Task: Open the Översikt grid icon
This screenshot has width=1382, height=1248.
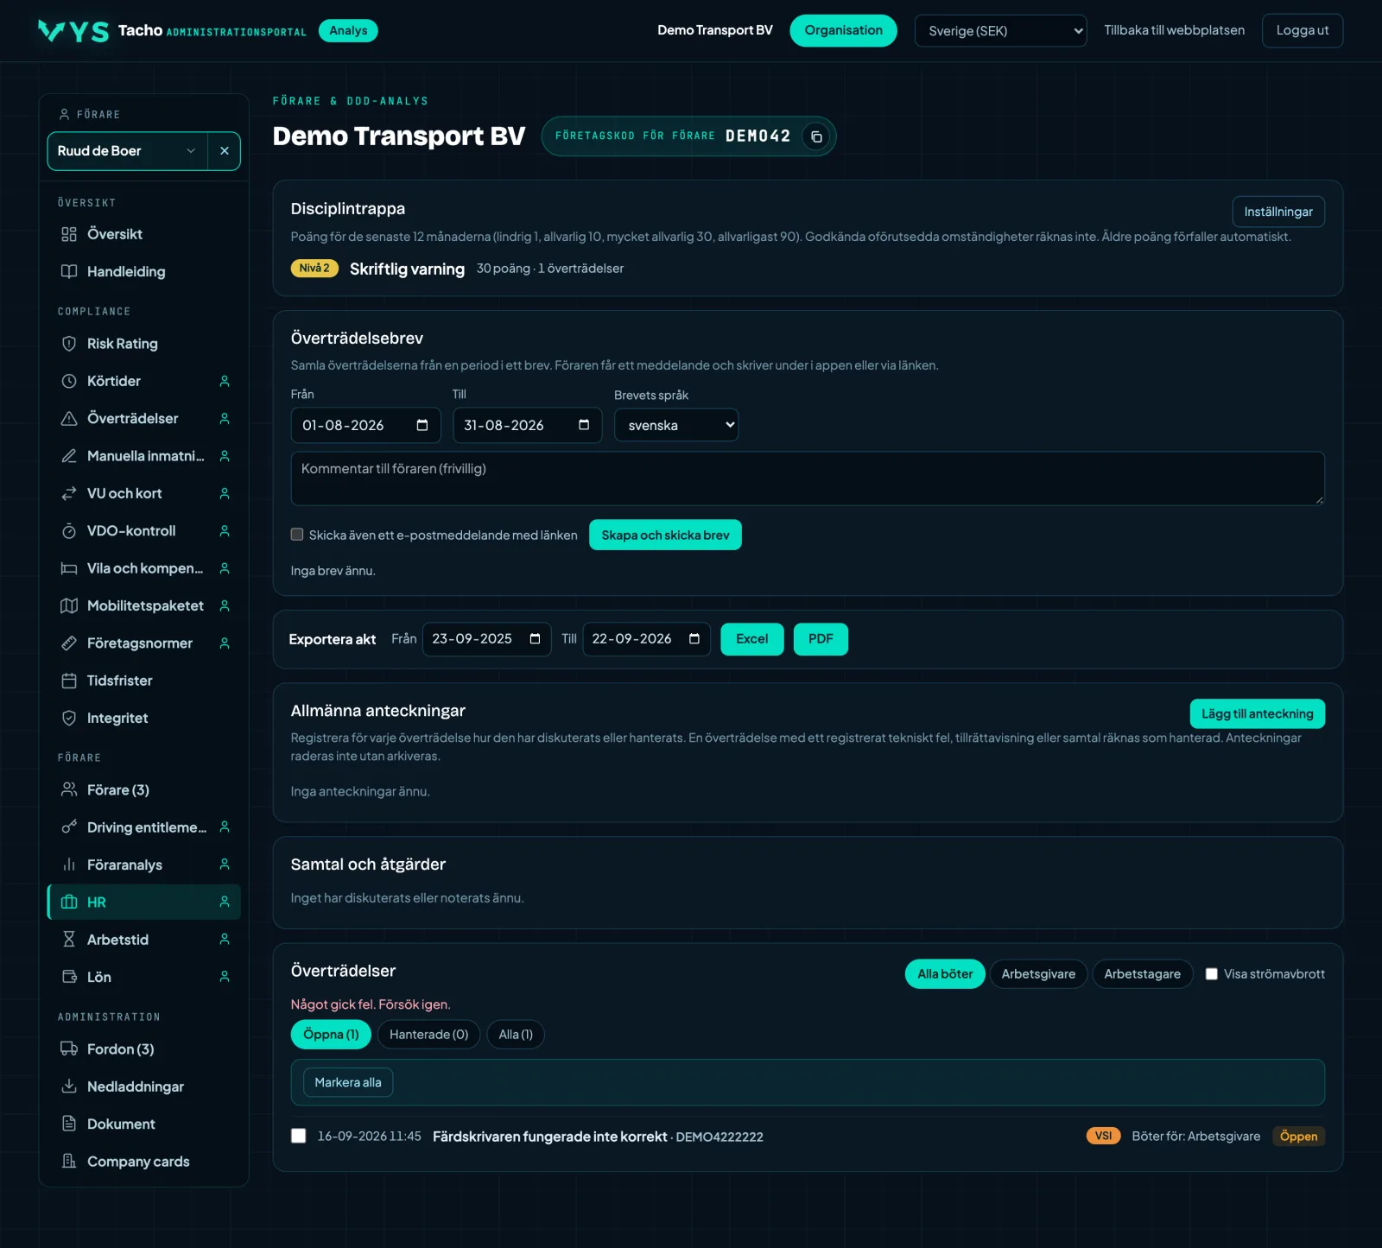Action: [69, 234]
